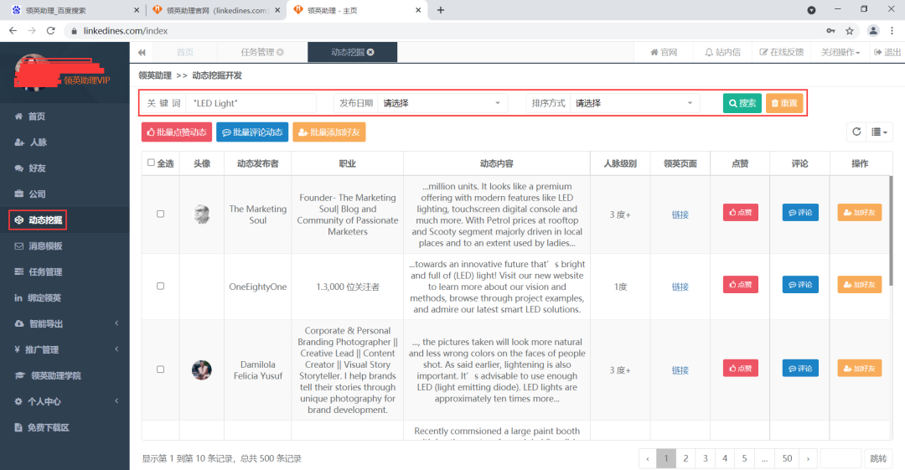Close the 动态挖掘 tab via its x icon
This screenshot has width=905, height=470.
click(370, 52)
